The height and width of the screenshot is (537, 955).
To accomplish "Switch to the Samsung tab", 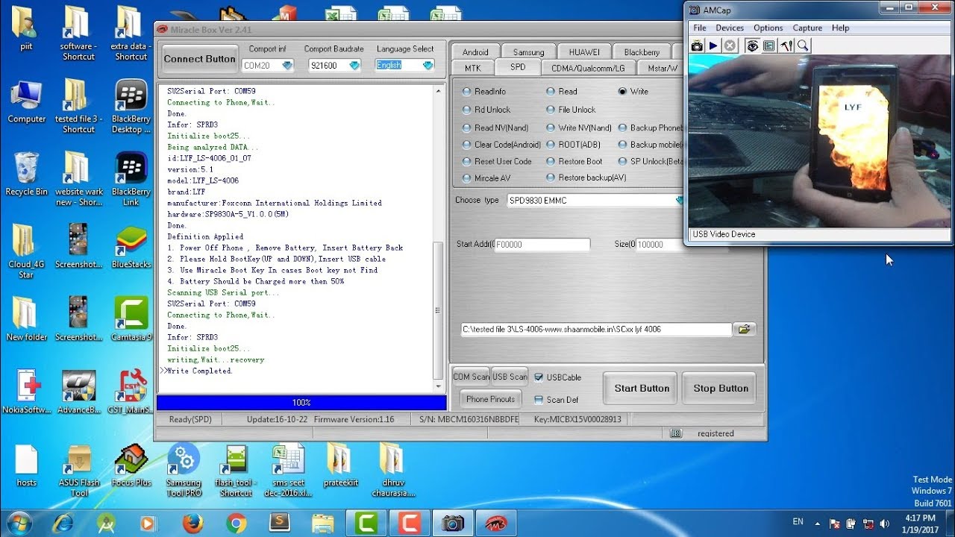I will (528, 52).
